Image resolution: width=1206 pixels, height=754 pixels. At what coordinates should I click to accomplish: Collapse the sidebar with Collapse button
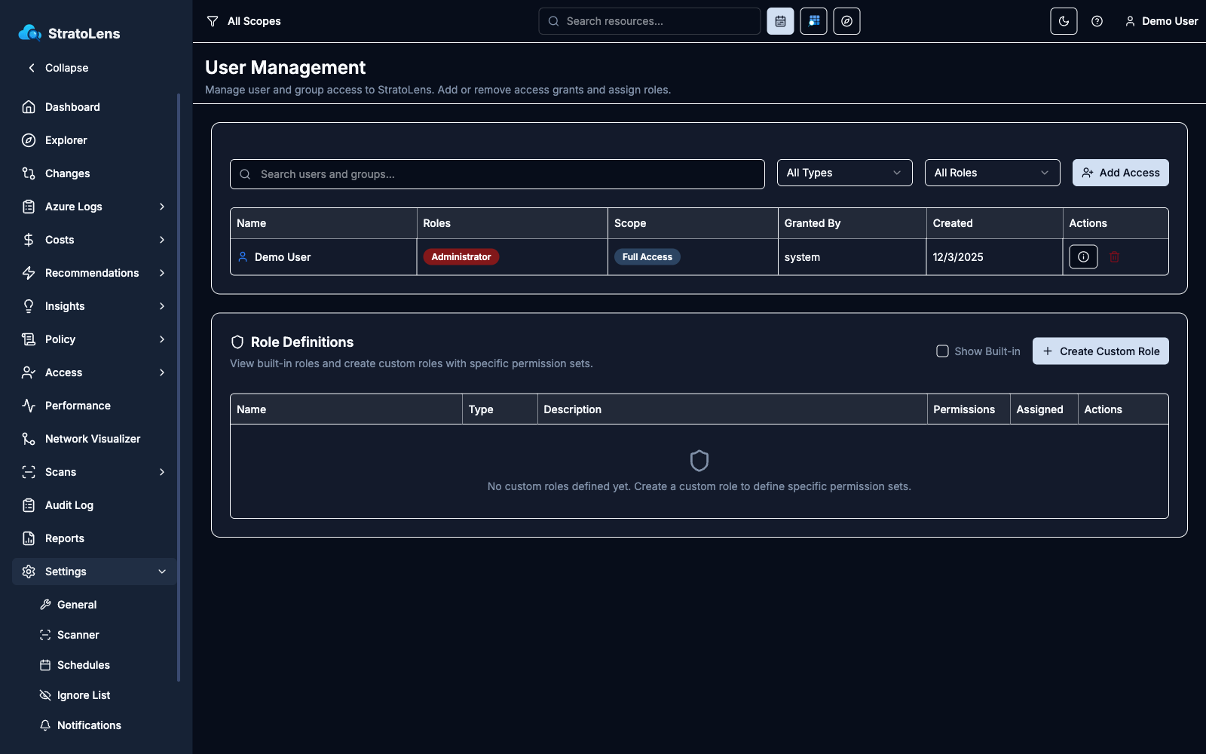tap(58, 68)
